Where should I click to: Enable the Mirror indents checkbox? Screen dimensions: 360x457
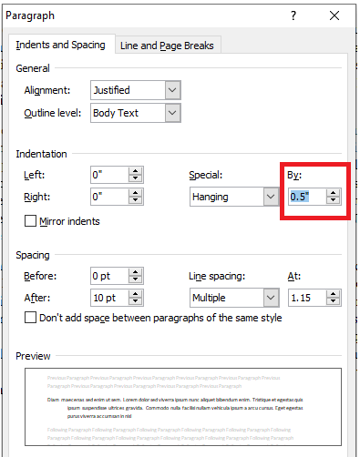[30, 221]
